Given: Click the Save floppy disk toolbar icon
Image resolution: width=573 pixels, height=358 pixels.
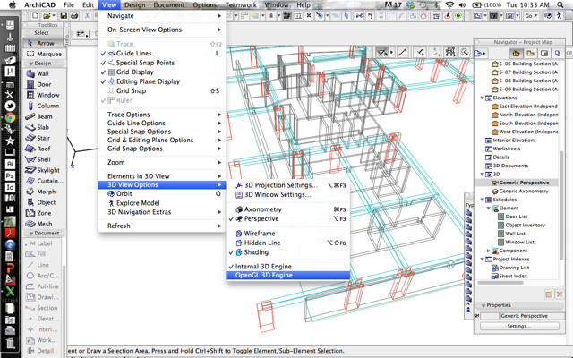Looking at the screenshot, I should (x=64, y=16).
